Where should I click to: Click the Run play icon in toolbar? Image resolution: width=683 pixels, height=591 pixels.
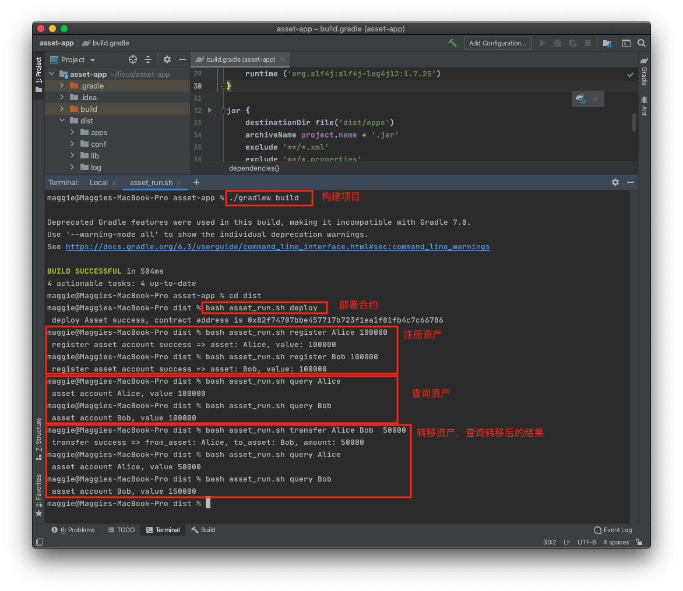coord(543,43)
